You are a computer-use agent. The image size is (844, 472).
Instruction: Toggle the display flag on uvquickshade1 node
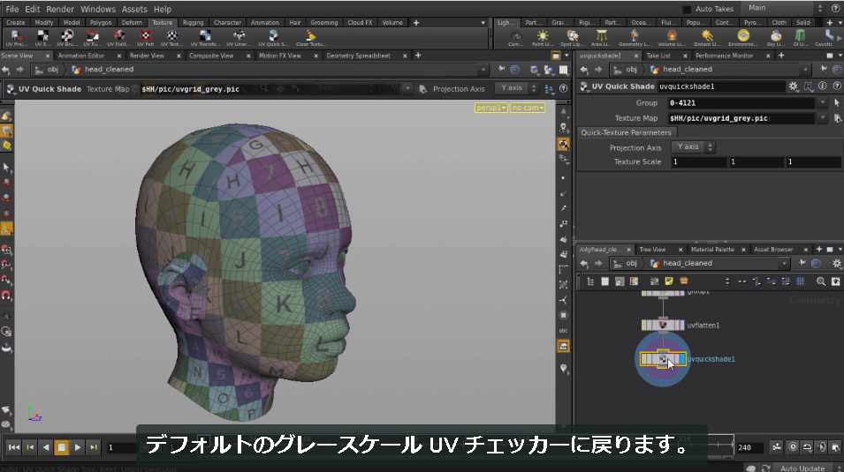tap(681, 359)
